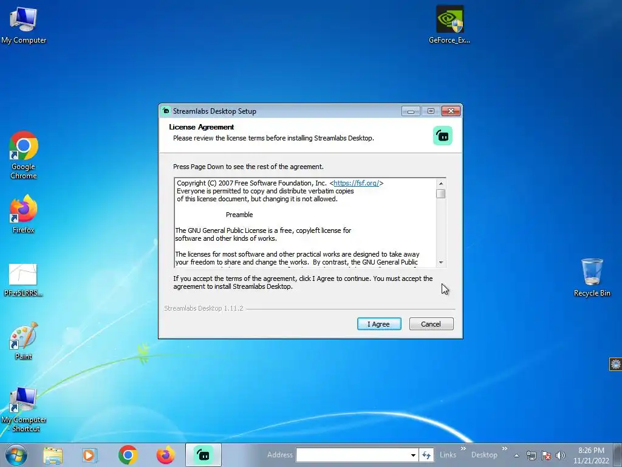622x467 pixels.
Task: Click the Address bar refresh/go button
Action: [x=426, y=455]
